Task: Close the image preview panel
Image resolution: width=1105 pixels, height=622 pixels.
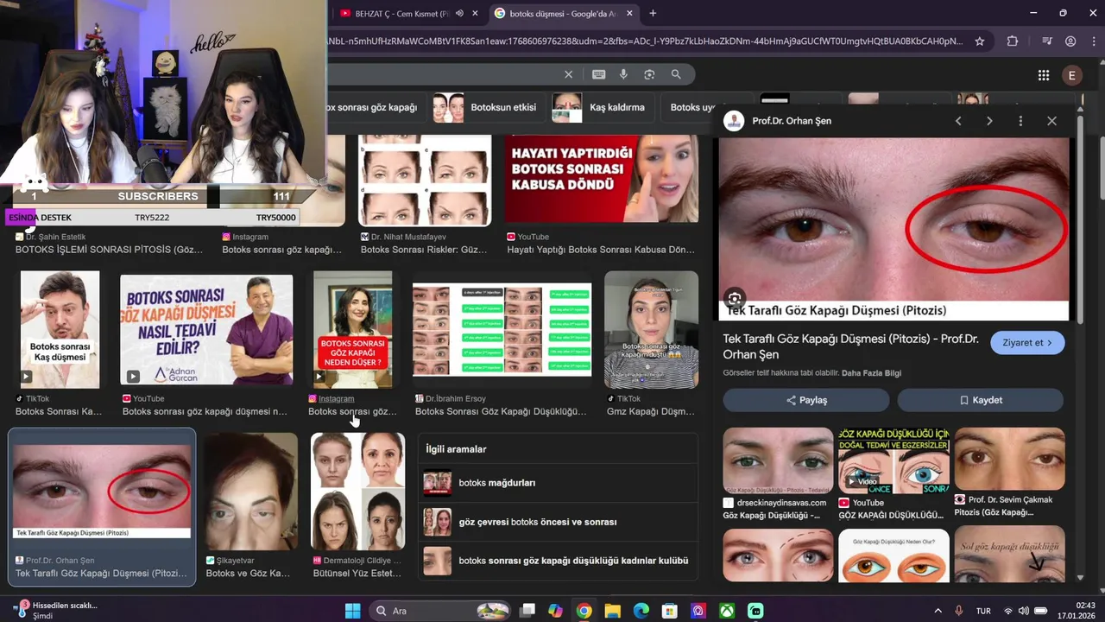Action: tap(1051, 121)
